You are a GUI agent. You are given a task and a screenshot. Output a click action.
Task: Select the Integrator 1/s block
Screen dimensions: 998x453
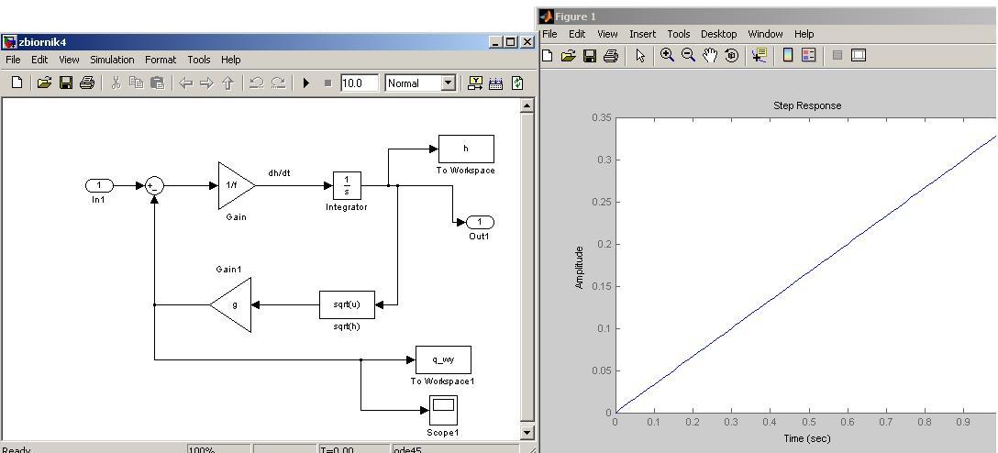tap(347, 186)
